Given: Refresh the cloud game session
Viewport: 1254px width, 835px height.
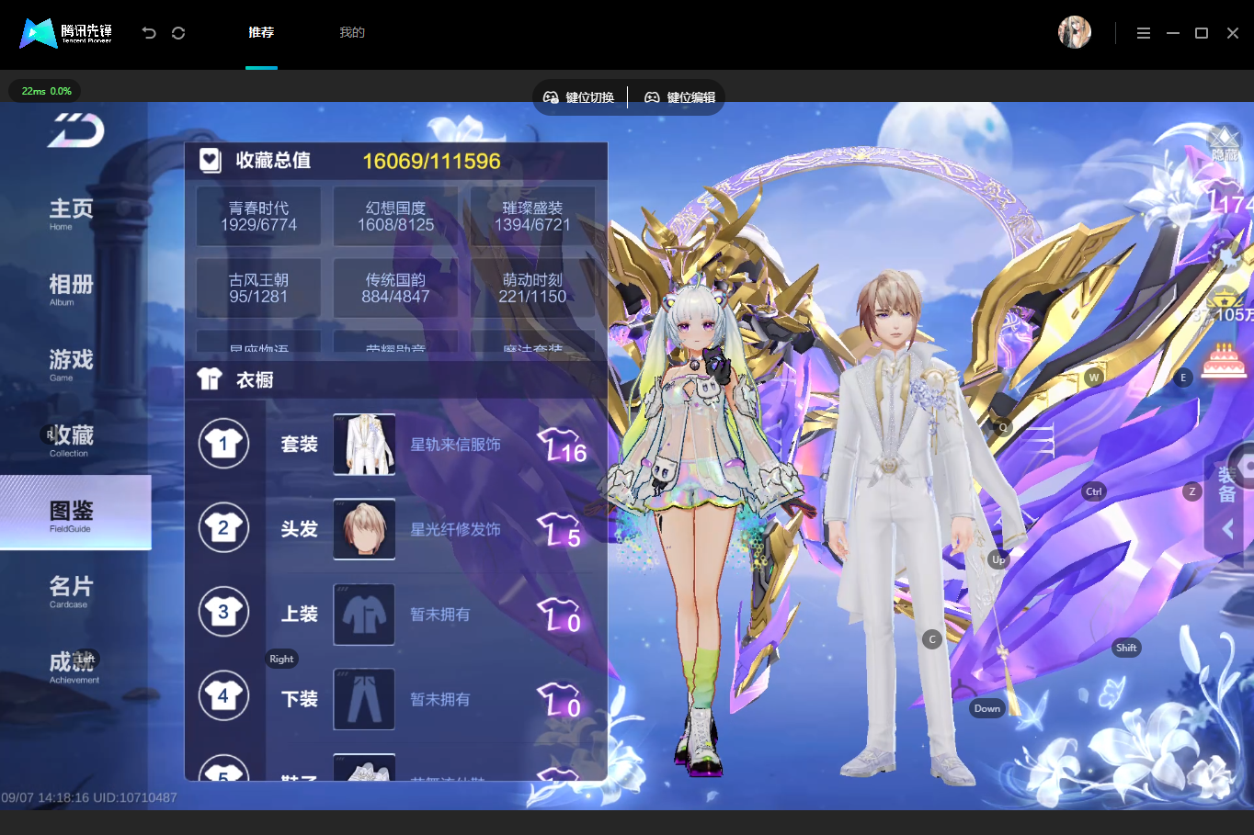Looking at the screenshot, I should [x=178, y=33].
